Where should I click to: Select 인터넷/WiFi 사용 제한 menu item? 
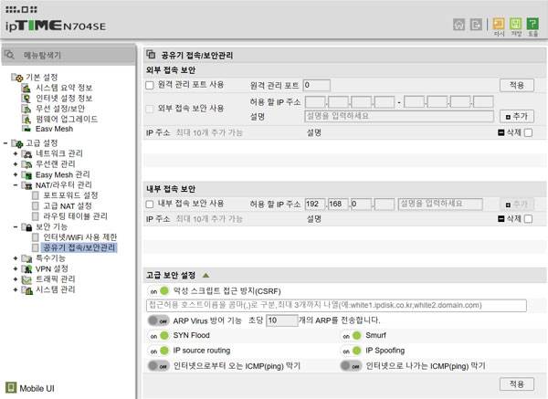(81, 237)
